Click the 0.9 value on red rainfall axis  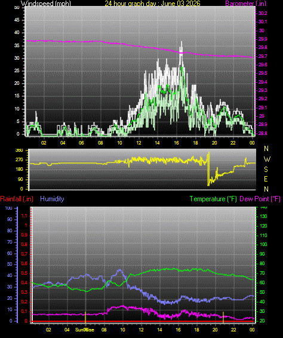pos(24,235)
